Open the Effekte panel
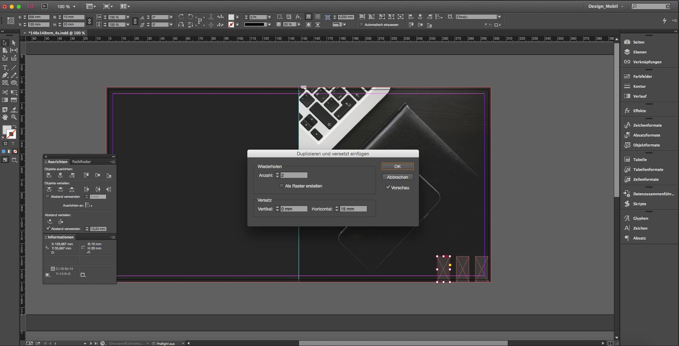The height and width of the screenshot is (346, 679). (x=639, y=111)
